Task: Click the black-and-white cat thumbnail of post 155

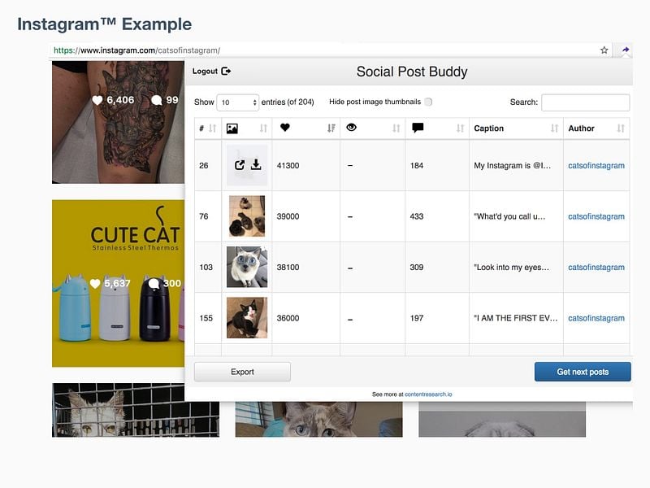Action: click(247, 318)
